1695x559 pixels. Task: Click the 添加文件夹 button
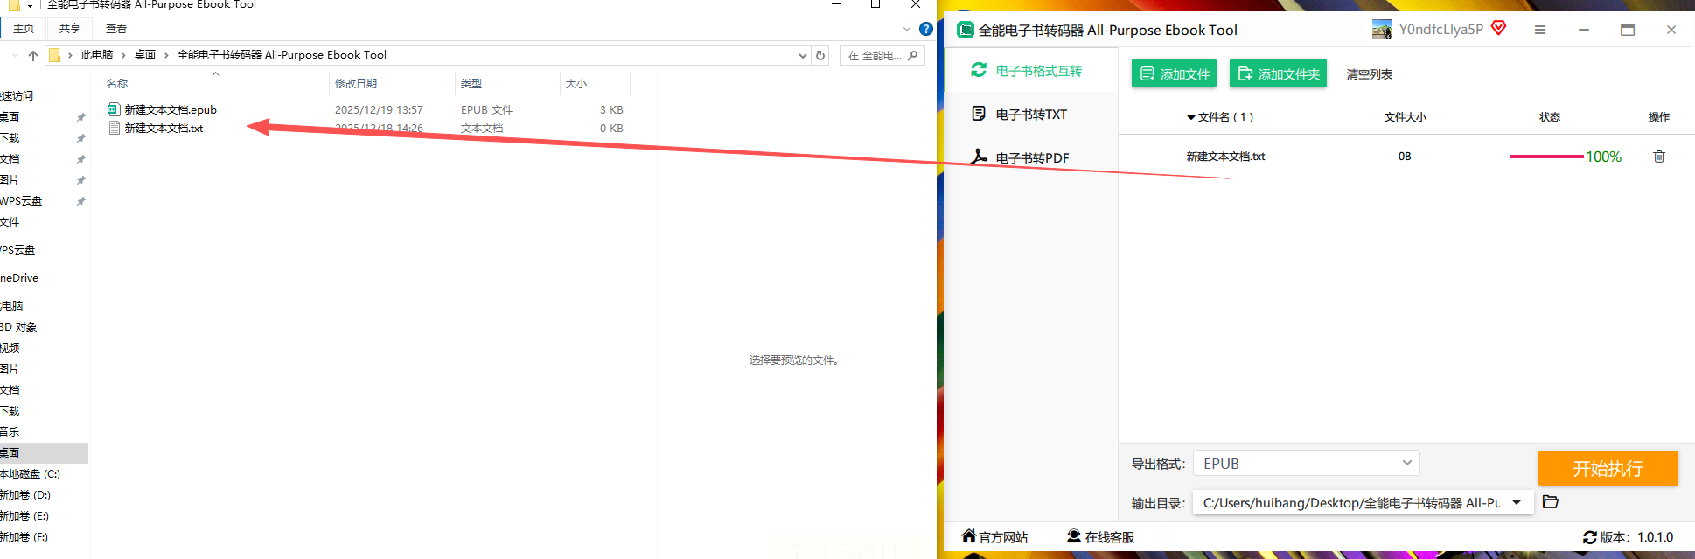pos(1278,73)
